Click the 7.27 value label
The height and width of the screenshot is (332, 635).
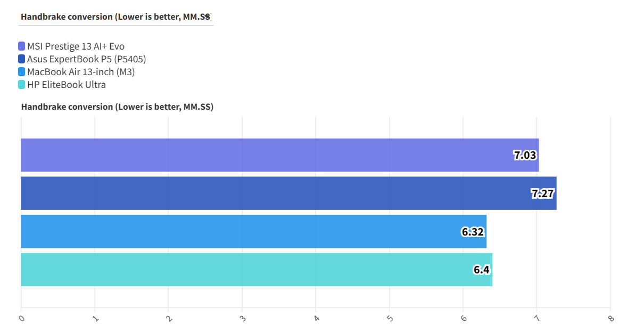542,194
